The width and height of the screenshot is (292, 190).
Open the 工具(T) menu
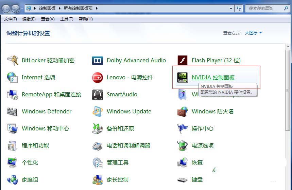click(67, 19)
